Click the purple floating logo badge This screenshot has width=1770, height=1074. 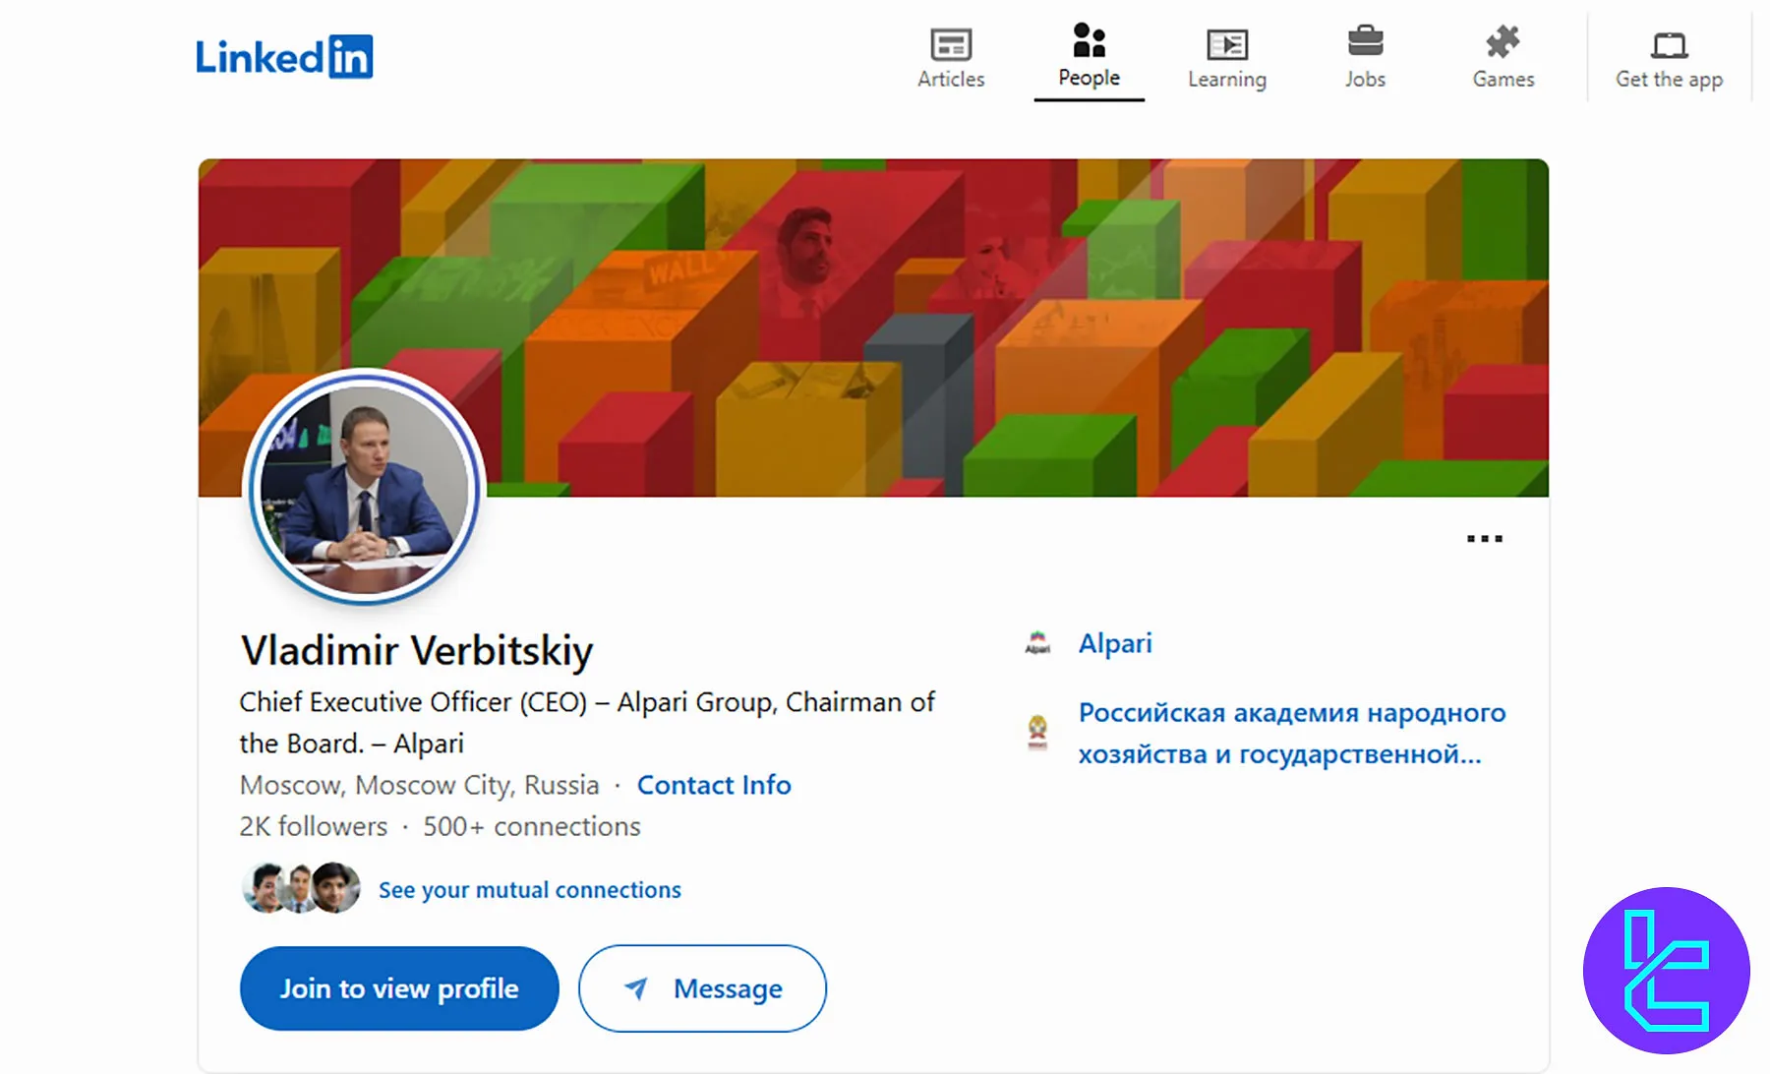click(1666, 971)
